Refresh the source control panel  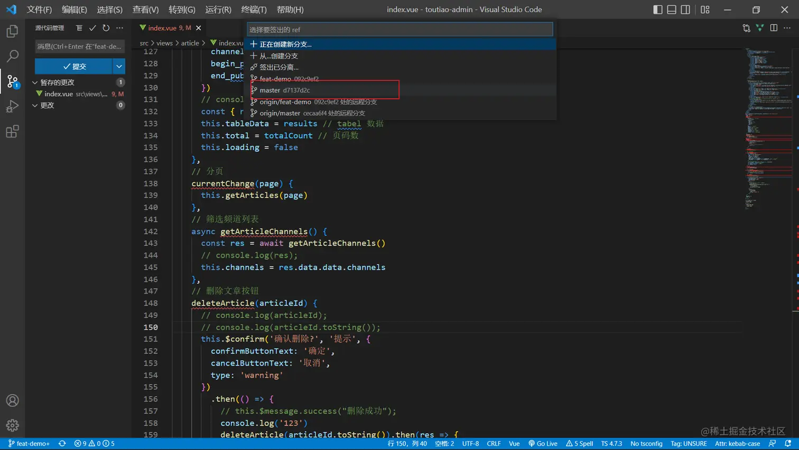click(x=106, y=28)
